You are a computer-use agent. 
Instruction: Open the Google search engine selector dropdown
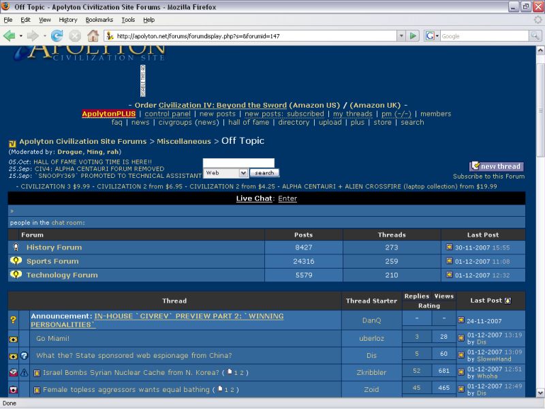pyautogui.click(x=433, y=35)
